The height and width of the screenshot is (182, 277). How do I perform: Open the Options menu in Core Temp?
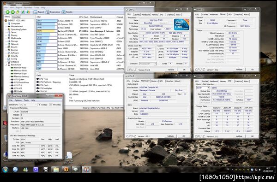point(18,100)
